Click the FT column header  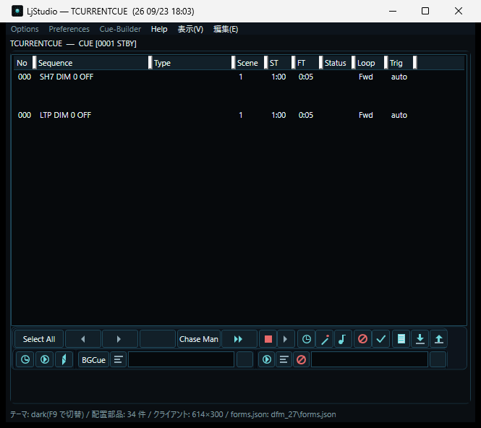[x=307, y=63]
